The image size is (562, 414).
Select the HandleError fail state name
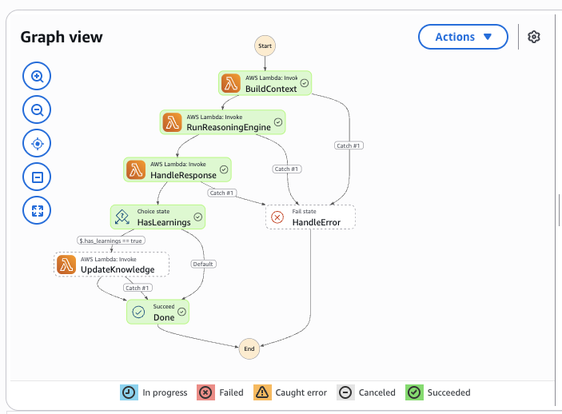click(316, 223)
